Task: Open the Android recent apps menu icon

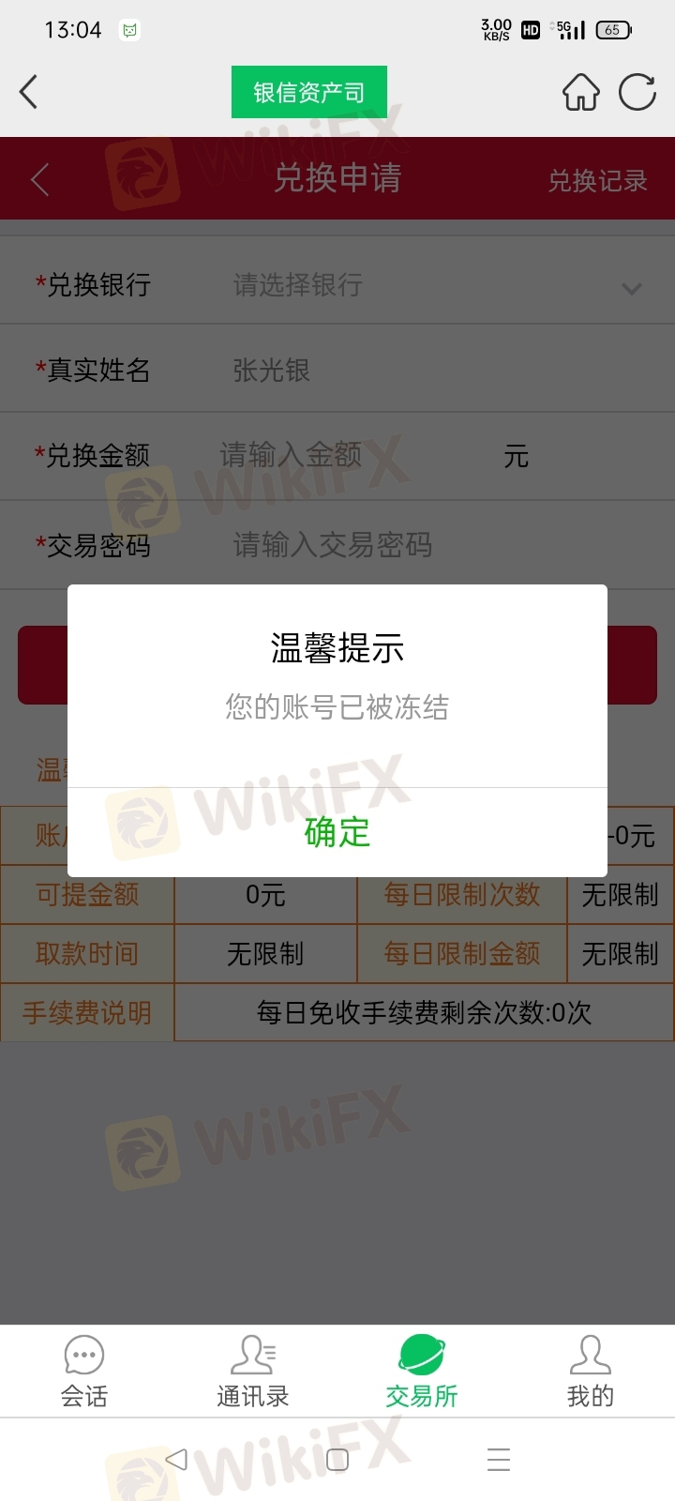Action: (499, 1459)
